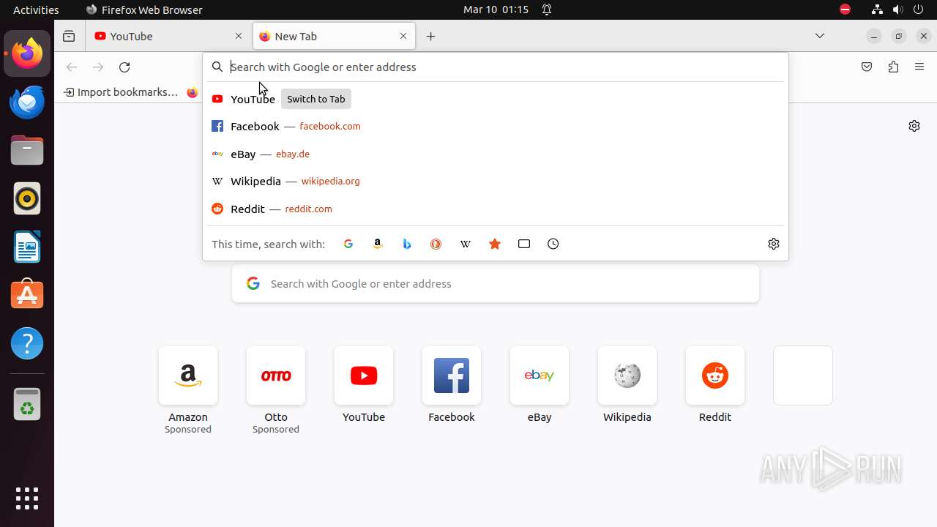
Task: Go forward one page
Action: [98, 67]
